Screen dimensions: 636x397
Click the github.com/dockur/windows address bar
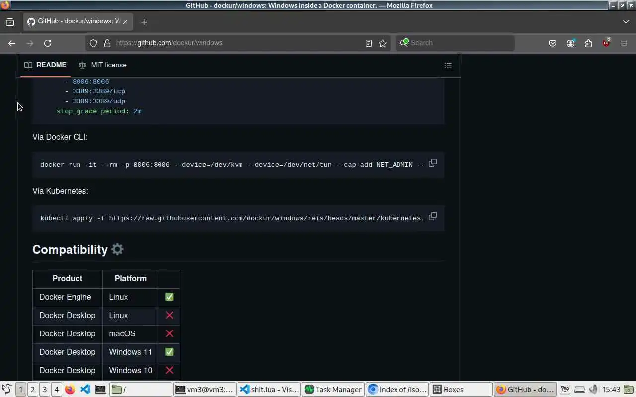pyautogui.click(x=238, y=43)
